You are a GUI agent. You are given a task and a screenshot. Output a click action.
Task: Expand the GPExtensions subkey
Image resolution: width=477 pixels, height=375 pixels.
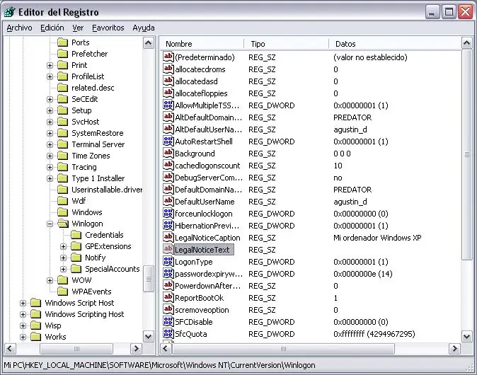pyautogui.click(x=63, y=247)
